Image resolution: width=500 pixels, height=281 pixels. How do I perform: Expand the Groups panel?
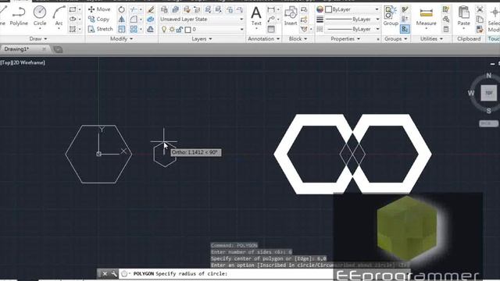tap(396, 39)
